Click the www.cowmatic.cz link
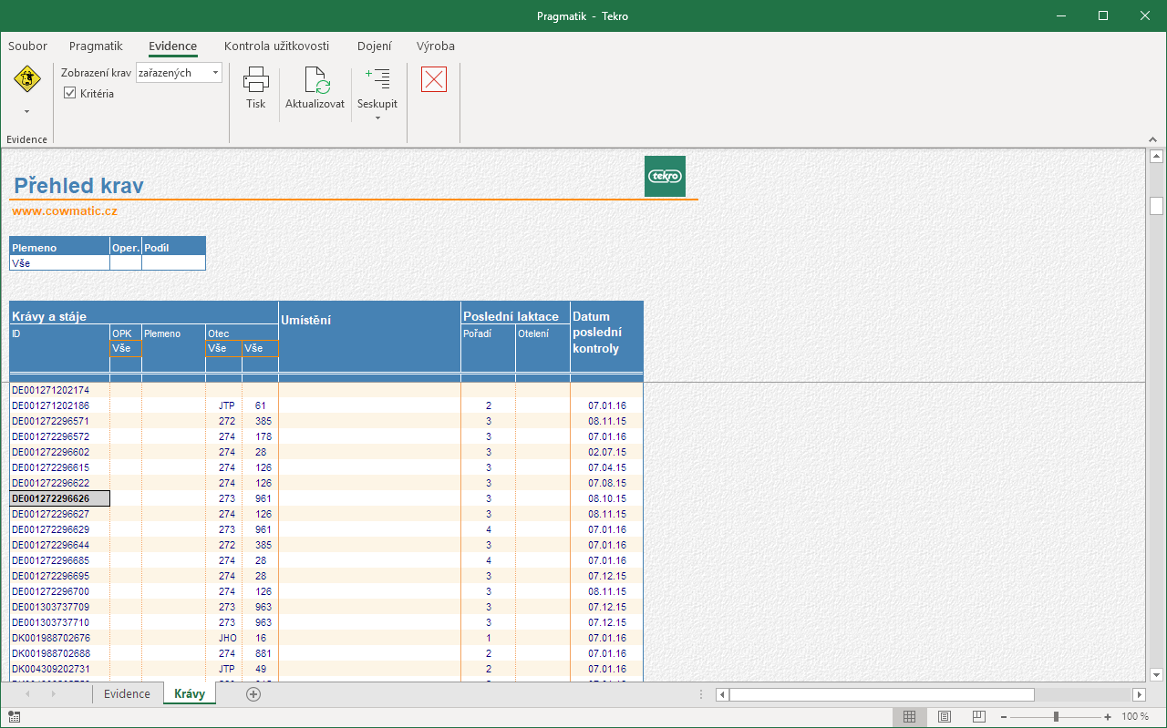1167x728 pixels. [x=65, y=210]
